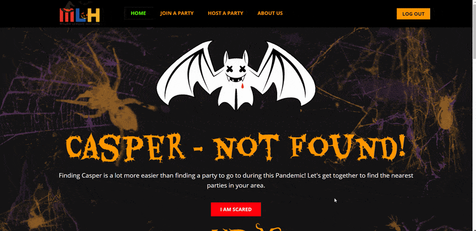Click the page's vertical scrollbar thumb
This screenshot has height=231, width=476.
click(473, 31)
